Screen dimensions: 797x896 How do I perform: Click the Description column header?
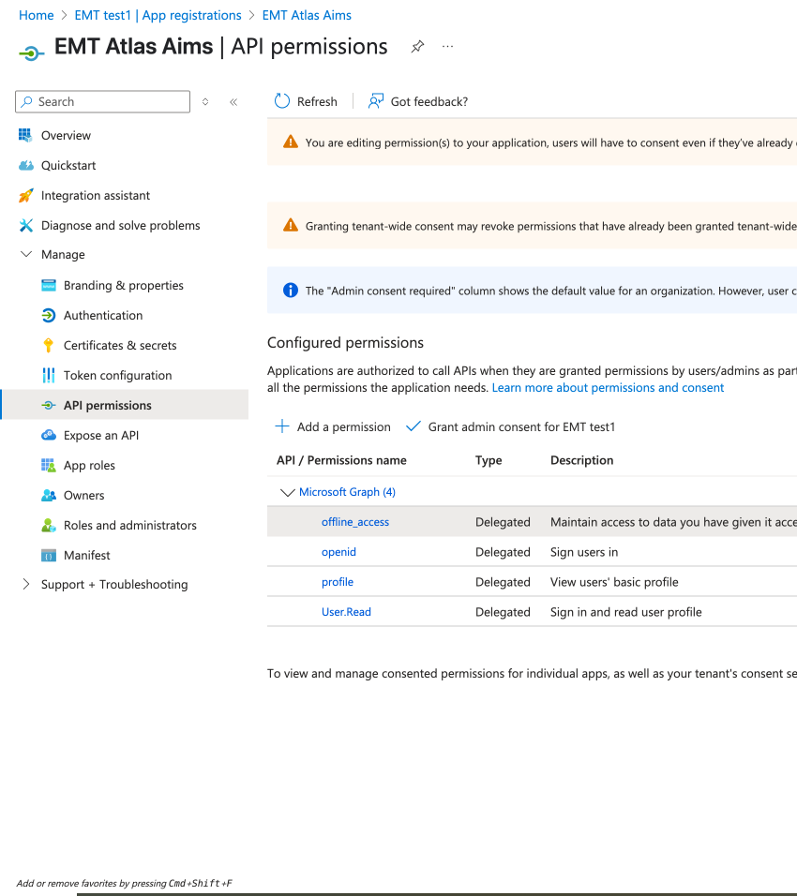pyautogui.click(x=581, y=460)
